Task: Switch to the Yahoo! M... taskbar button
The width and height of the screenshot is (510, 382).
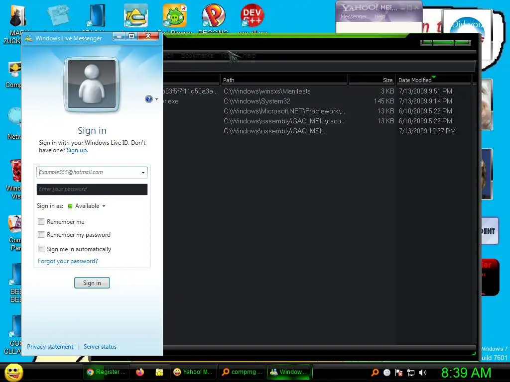Action: point(193,372)
